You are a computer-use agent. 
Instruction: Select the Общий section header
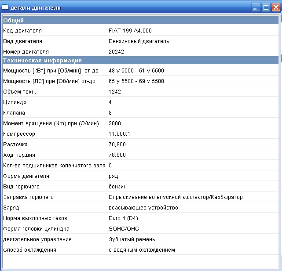(x=14, y=20)
